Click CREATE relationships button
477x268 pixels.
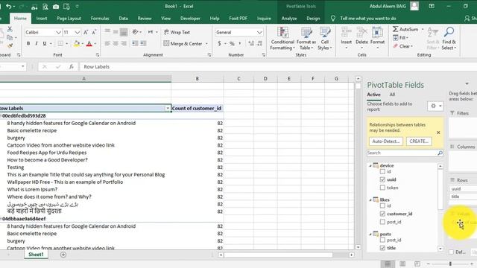click(x=419, y=141)
